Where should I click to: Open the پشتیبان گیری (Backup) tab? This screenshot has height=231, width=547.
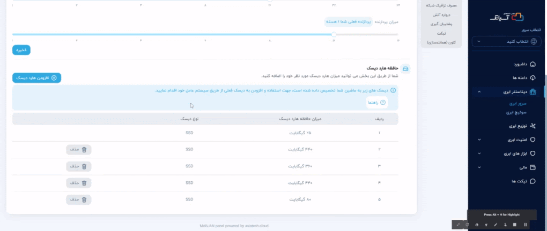point(443,24)
